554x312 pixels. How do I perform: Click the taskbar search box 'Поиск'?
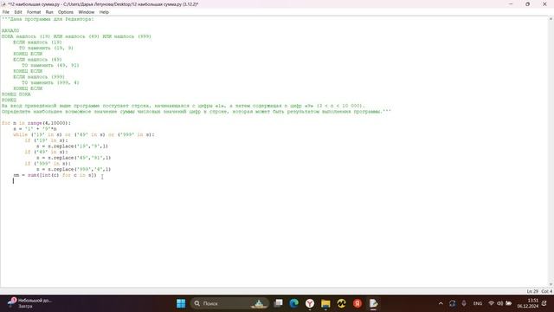(229, 303)
